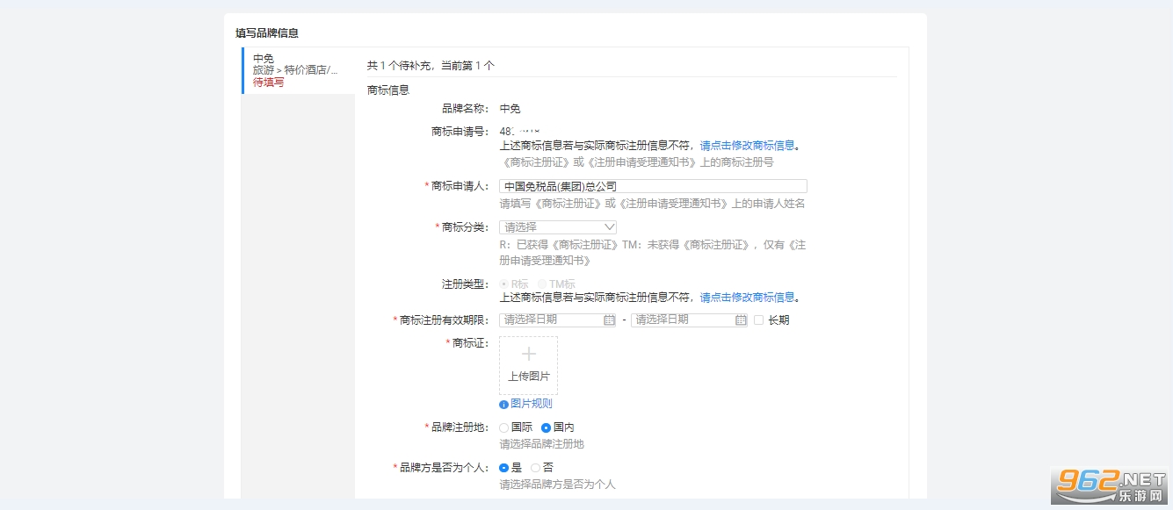The width and height of the screenshot is (1173, 510).
Task: Select 国内 as brand registration place
Action: coord(546,427)
